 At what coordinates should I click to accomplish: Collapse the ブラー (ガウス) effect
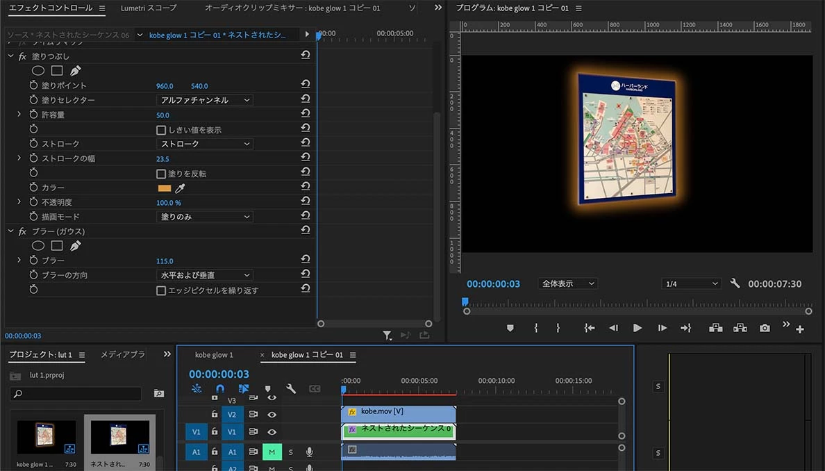(x=10, y=231)
